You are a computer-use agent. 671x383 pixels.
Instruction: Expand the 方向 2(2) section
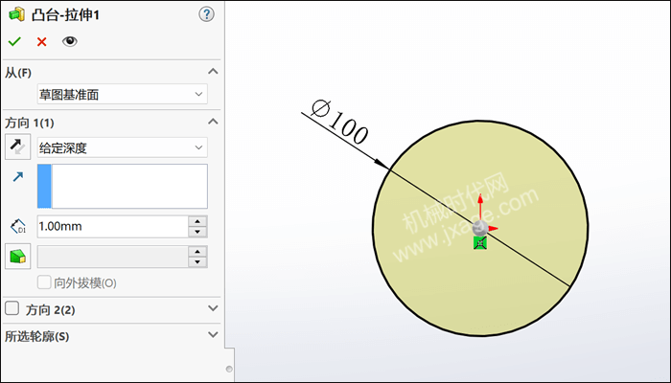pos(213,308)
